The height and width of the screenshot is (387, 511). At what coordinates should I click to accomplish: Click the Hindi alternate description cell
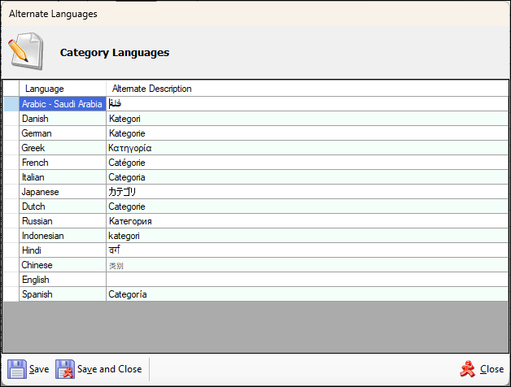click(307, 250)
